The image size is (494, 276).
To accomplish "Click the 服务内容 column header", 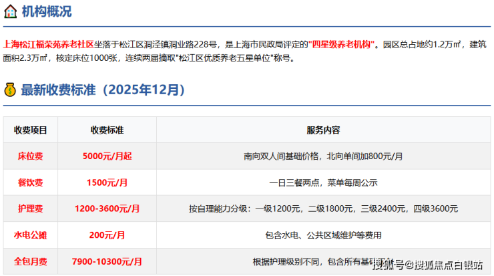I will point(323,130).
